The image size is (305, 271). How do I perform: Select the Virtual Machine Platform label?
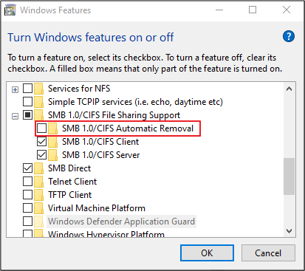tap(97, 208)
